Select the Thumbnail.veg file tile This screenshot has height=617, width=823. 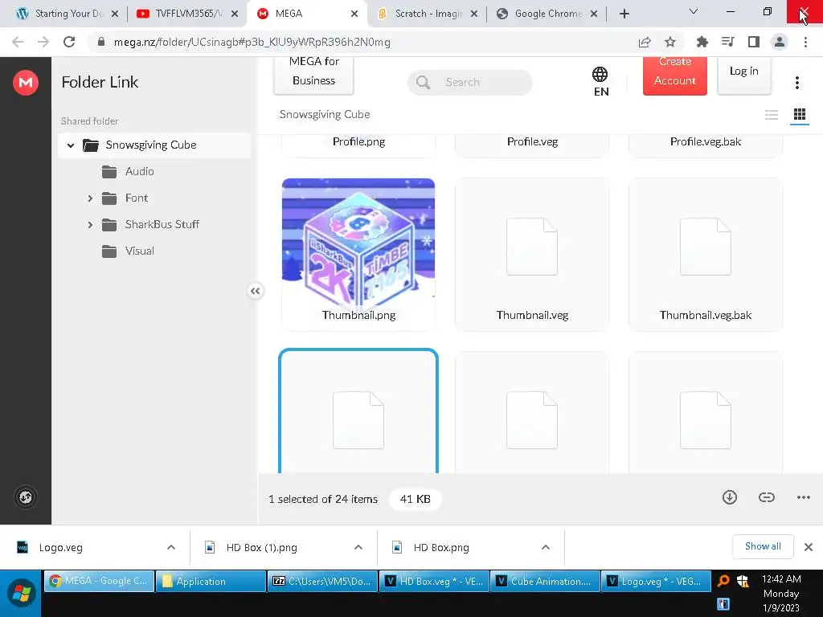coord(532,254)
